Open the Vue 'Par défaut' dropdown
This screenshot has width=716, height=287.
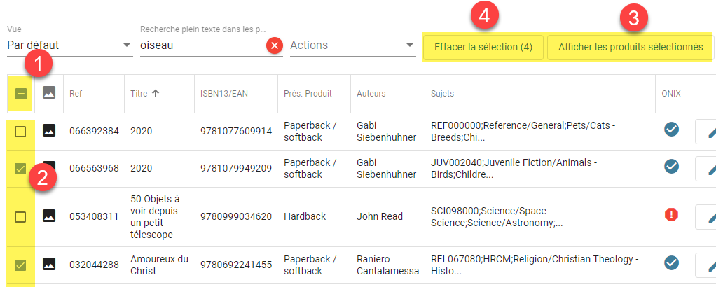[x=70, y=45]
